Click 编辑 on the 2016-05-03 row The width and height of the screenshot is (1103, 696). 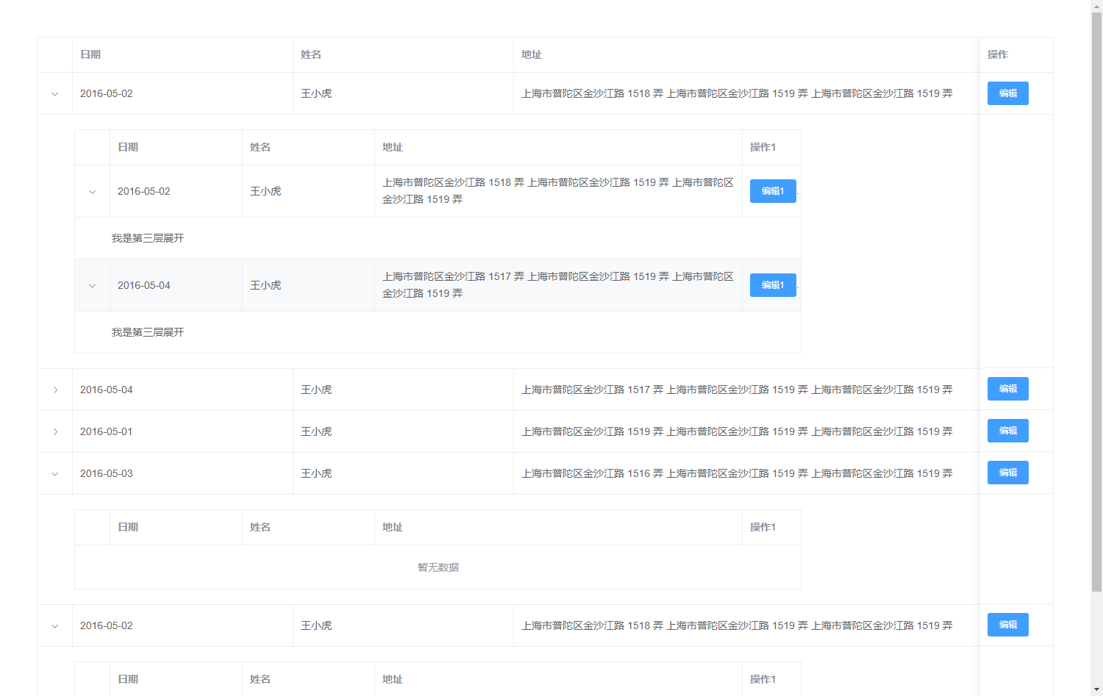(x=1007, y=473)
